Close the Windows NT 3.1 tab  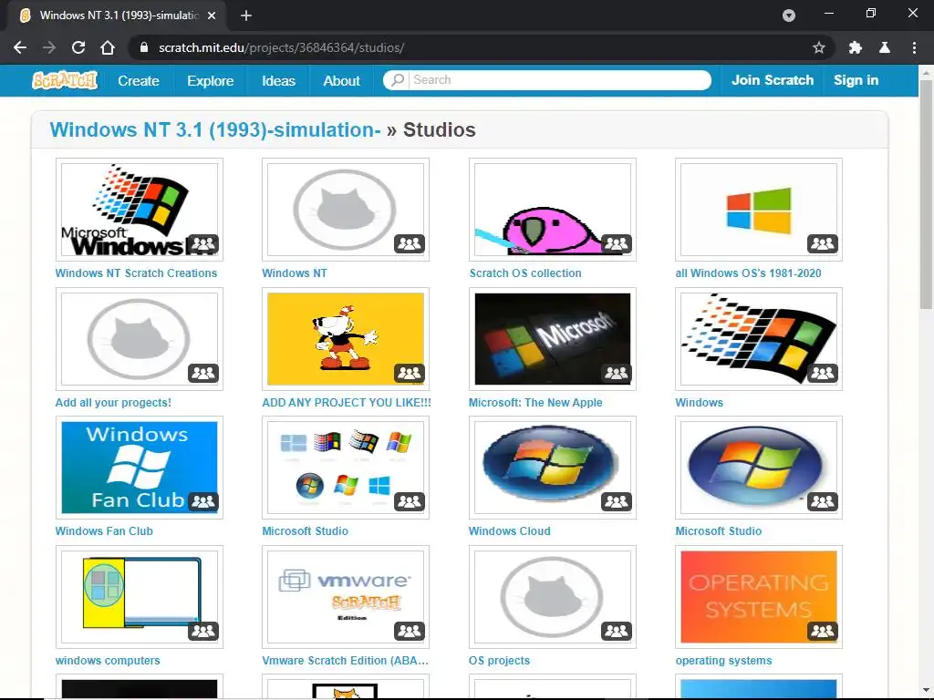[x=212, y=15]
